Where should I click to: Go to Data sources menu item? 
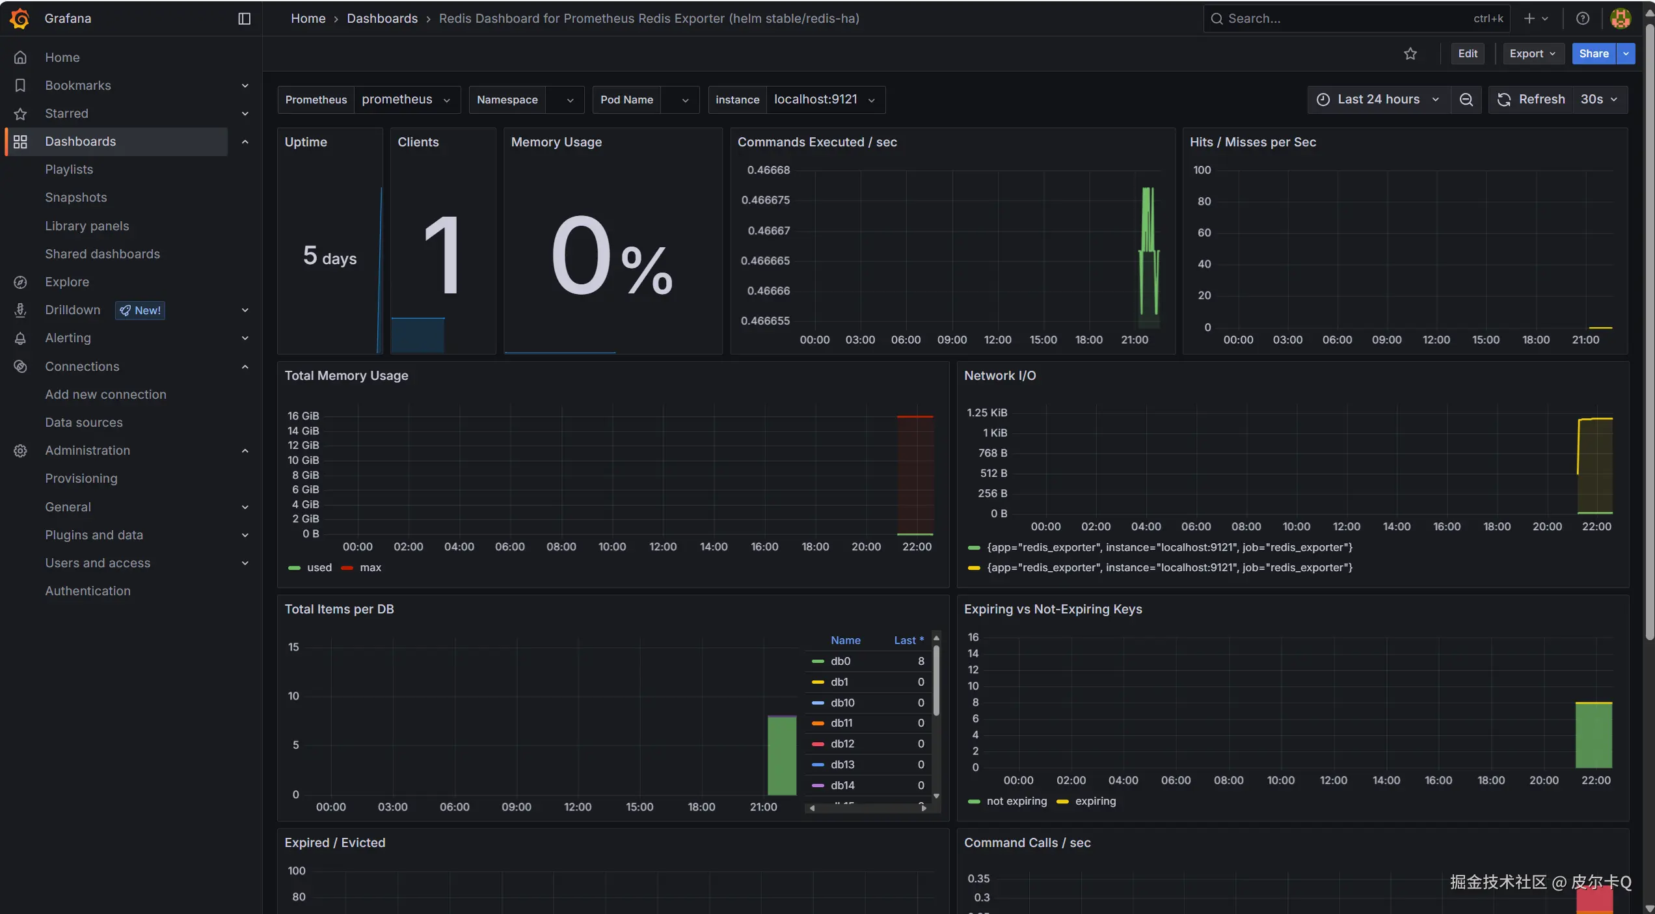tap(83, 422)
